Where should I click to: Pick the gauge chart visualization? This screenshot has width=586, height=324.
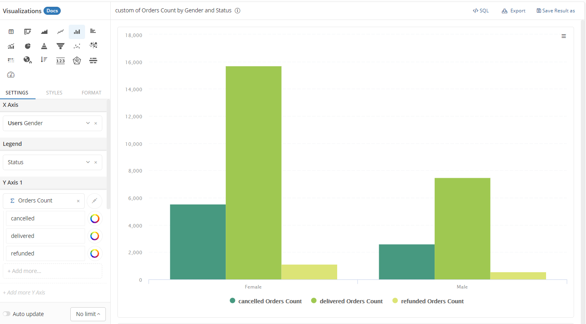click(x=11, y=75)
